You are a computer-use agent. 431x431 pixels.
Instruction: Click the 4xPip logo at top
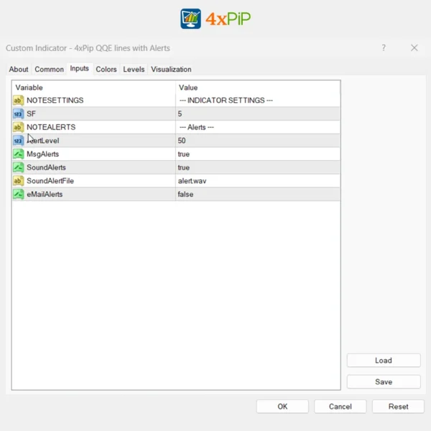click(215, 19)
